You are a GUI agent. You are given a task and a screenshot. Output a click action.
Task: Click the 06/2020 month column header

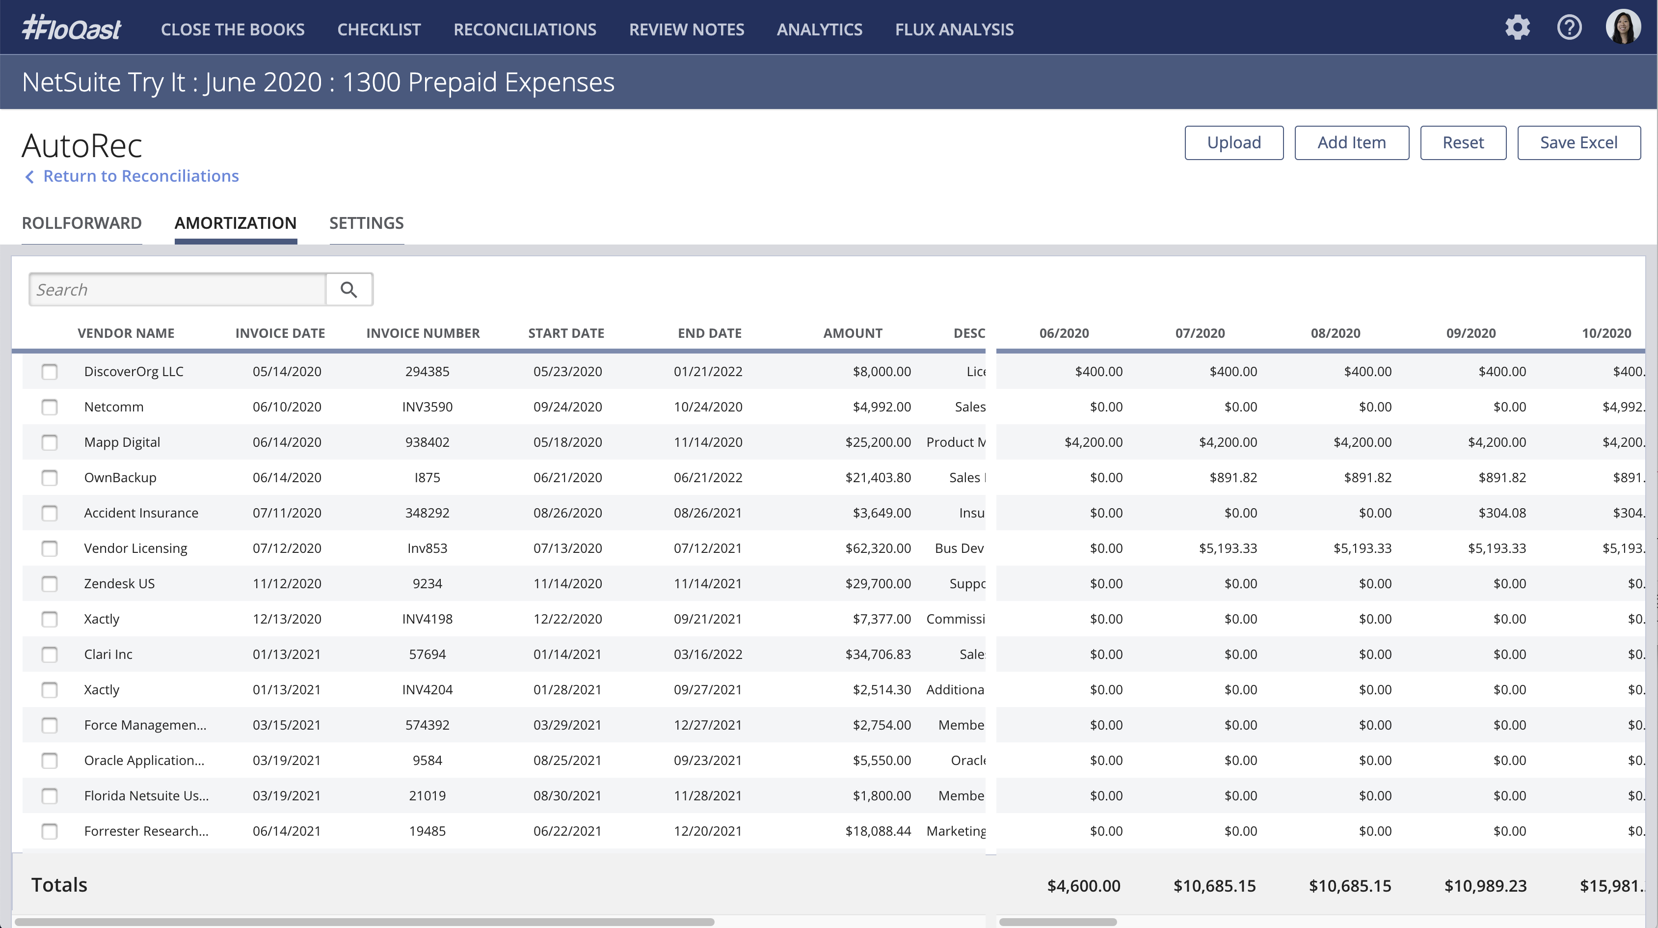point(1064,333)
